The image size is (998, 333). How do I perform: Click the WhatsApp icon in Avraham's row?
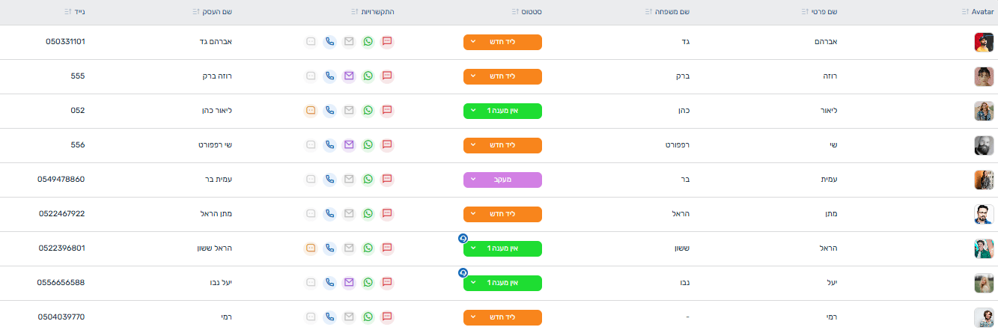click(x=368, y=42)
